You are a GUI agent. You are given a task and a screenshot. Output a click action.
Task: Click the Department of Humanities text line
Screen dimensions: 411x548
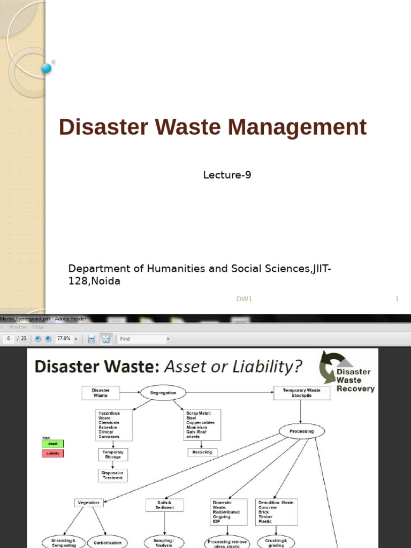pos(200,275)
